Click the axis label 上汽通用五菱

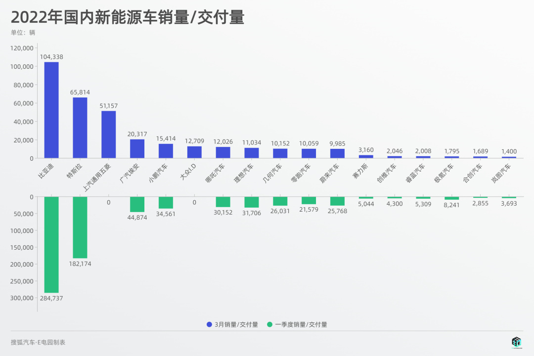coord(97,177)
